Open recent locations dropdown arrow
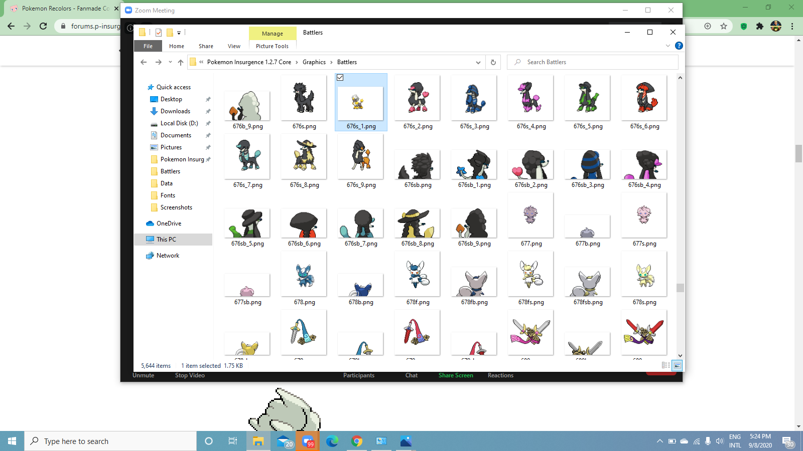This screenshot has height=451, width=803. 170,62
